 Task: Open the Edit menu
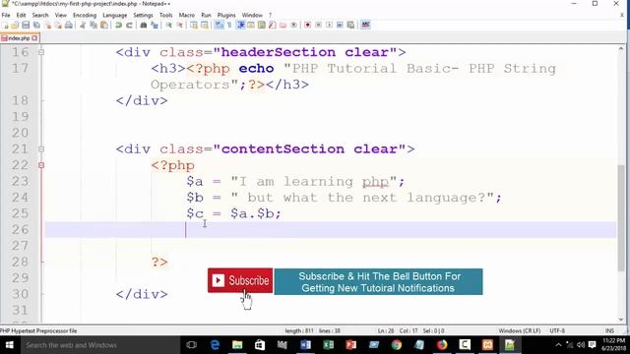point(21,15)
